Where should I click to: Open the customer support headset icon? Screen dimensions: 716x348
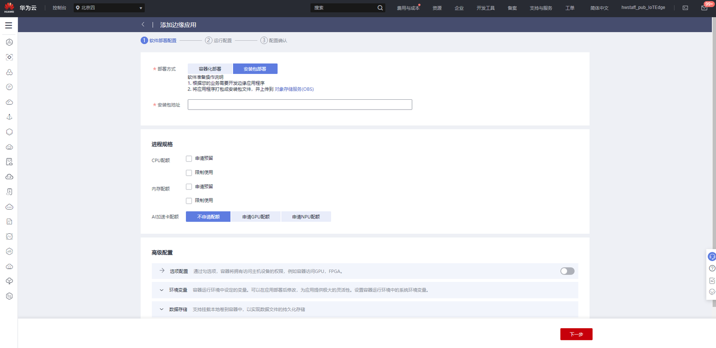[711, 256]
